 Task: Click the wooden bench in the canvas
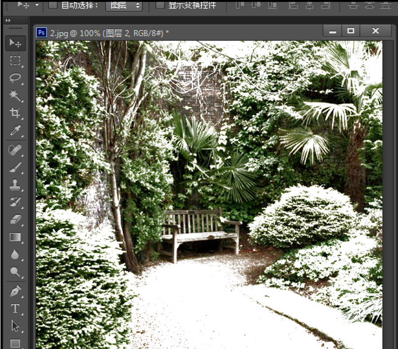[201, 234]
